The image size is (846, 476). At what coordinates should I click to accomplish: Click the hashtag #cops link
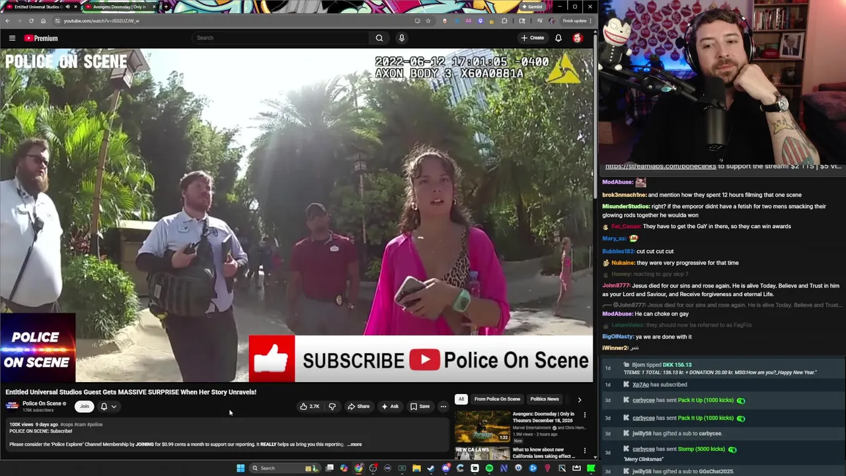(x=67, y=424)
